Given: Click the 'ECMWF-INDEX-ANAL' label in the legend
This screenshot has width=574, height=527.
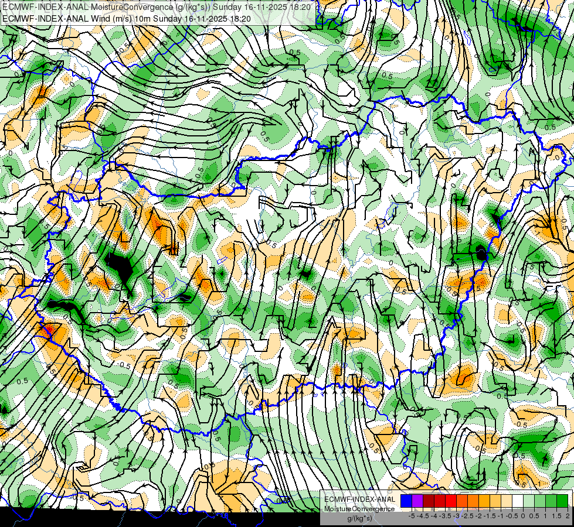Looking at the screenshot, I should (360, 499).
